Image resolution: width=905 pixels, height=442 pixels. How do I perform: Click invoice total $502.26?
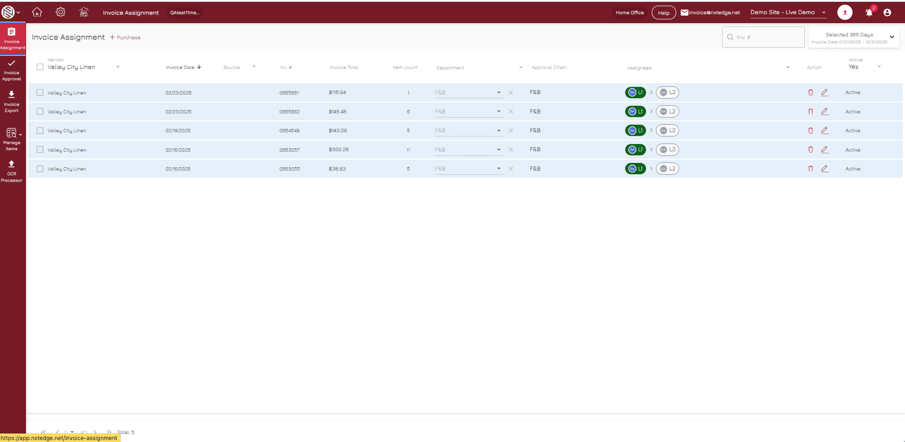click(x=339, y=149)
